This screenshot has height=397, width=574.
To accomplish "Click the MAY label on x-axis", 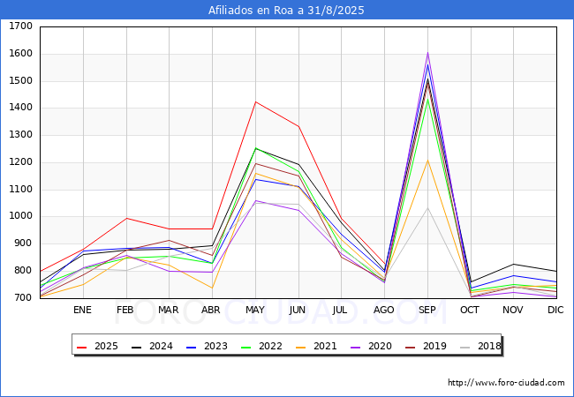I will pyautogui.click(x=255, y=310).
